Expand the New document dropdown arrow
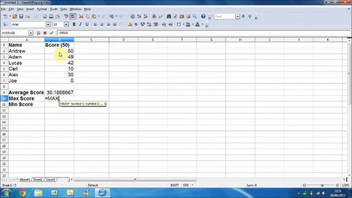 click(x=10, y=16)
